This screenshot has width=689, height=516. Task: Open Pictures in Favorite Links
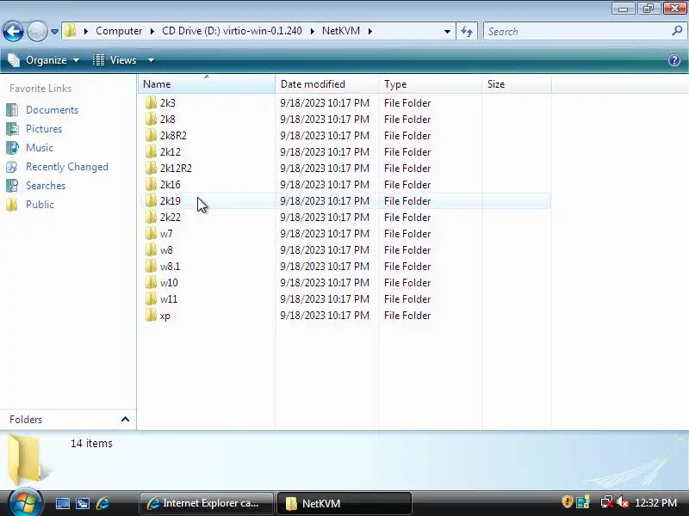(44, 128)
